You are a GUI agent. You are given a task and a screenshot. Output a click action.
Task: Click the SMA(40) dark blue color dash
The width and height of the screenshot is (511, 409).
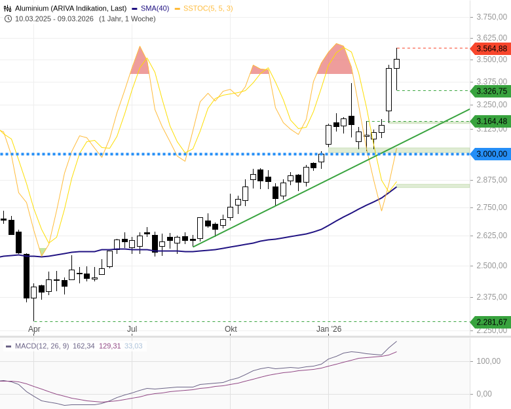(x=134, y=8)
